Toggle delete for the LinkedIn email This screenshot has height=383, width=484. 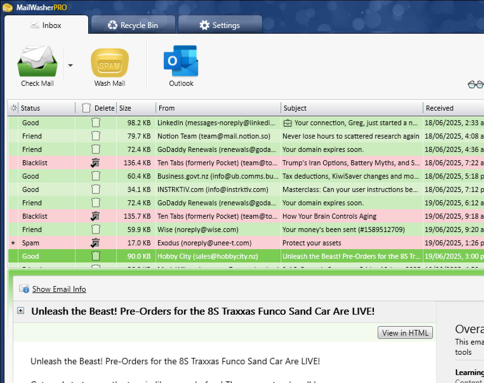[x=96, y=123]
